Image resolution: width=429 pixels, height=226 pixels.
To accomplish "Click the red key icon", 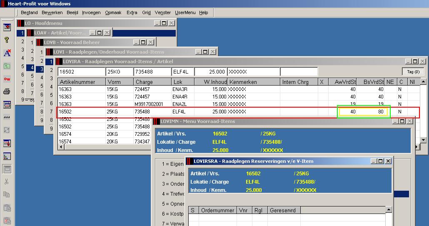I will coord(7,79).
